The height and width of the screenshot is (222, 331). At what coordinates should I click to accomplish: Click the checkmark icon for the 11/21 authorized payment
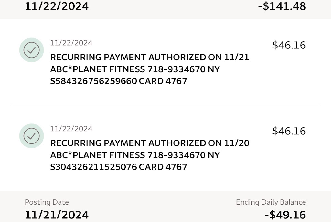pos(32,50)
